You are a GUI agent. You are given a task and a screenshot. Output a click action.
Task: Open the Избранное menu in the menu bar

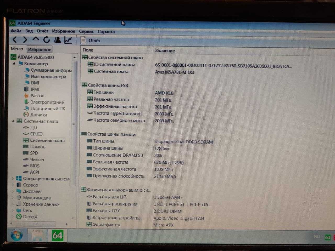coord(64,31)
